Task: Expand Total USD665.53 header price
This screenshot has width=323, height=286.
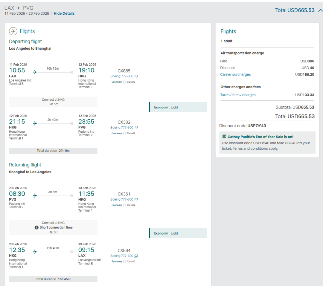Action: point(295,10)
